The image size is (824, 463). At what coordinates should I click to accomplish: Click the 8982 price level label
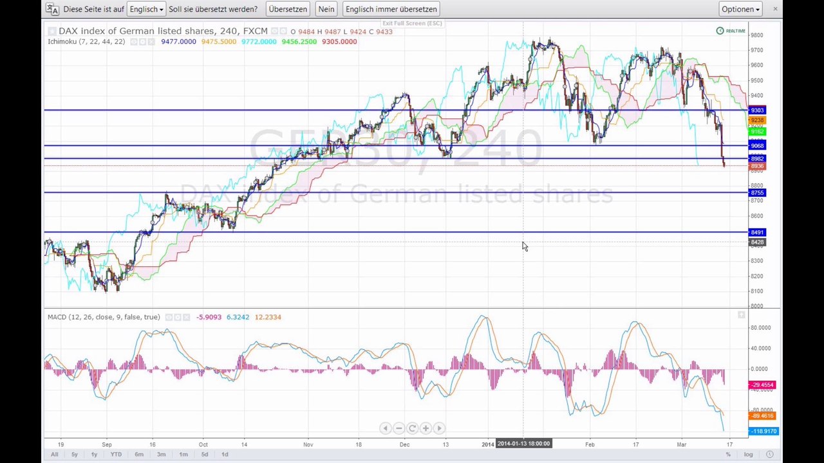click(757, 159)
